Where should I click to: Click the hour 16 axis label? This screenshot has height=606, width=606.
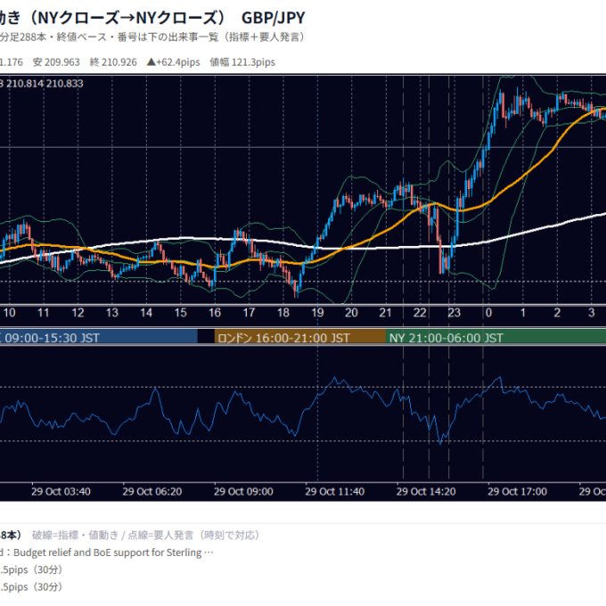pos(215,313)
